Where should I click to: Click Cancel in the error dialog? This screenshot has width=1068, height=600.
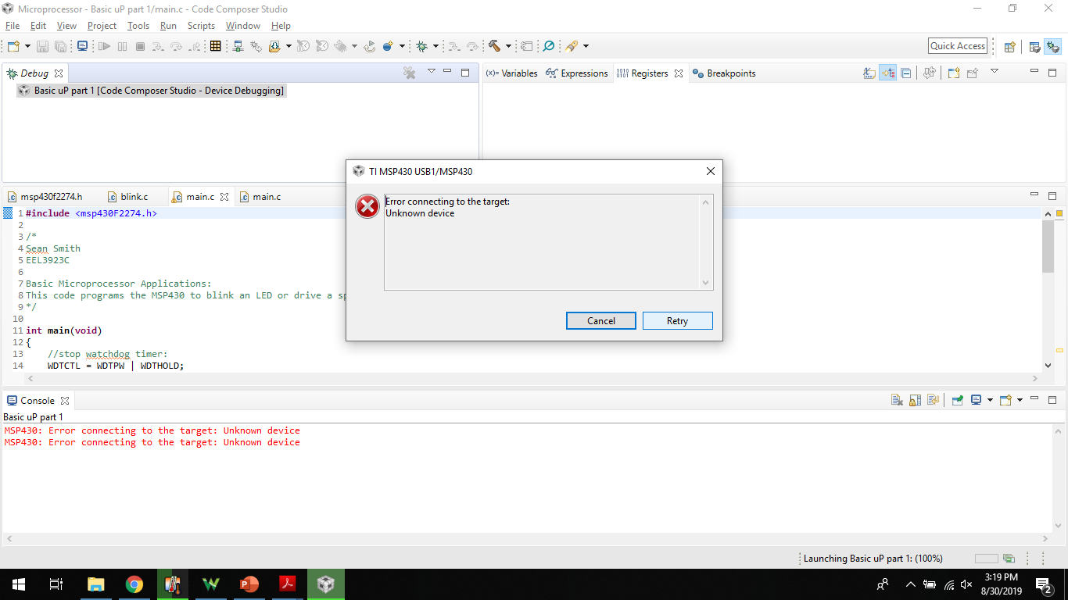[x=601, y=321]
